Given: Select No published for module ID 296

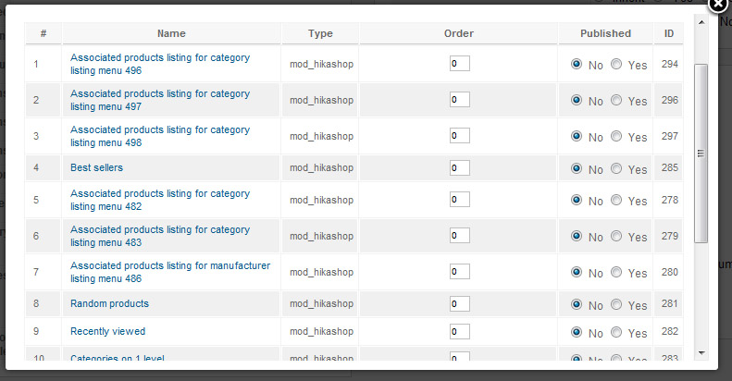Looking at the screenshot, I should (577, 100).
